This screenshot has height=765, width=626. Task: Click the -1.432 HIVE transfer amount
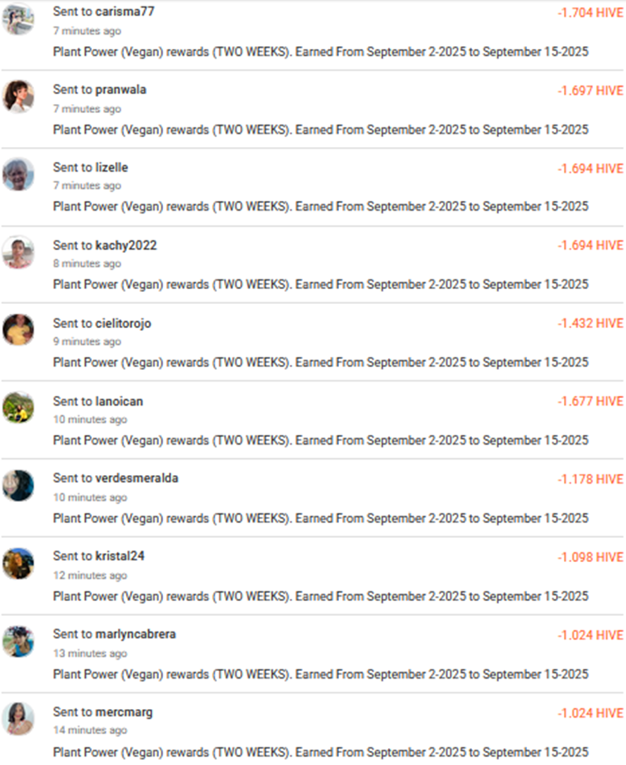(x=590, y=324)
